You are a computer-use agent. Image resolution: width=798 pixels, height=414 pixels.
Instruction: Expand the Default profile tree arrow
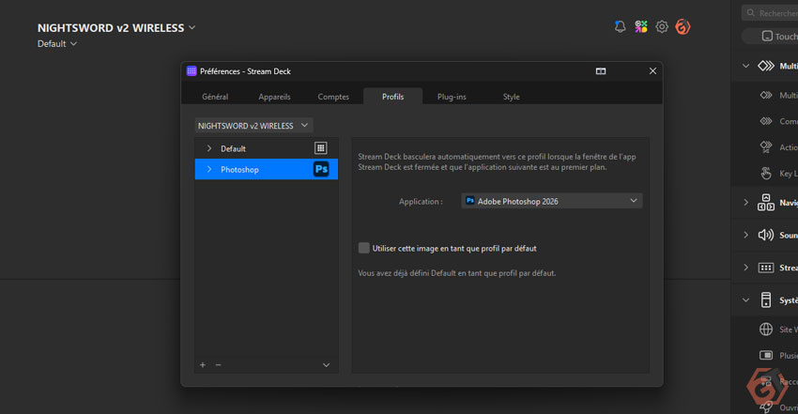tap(209, 148)
